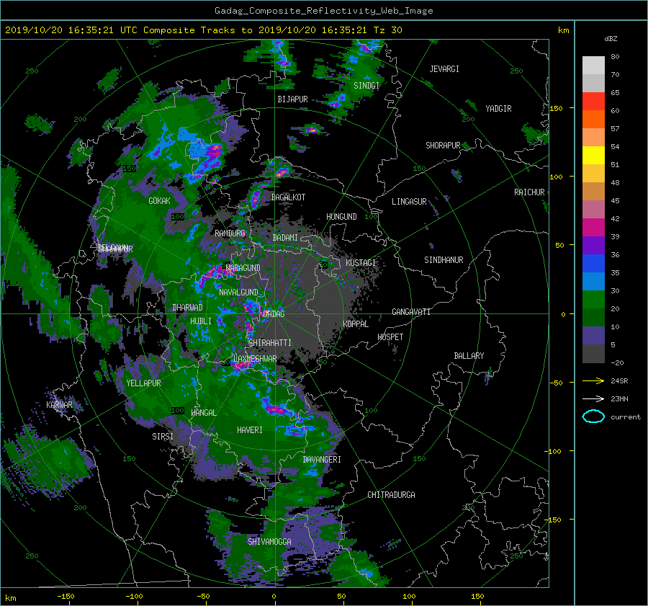Screen dimensions: 648x606
Task: Click the HAVERI city label
Action: (x=250, y=430)
